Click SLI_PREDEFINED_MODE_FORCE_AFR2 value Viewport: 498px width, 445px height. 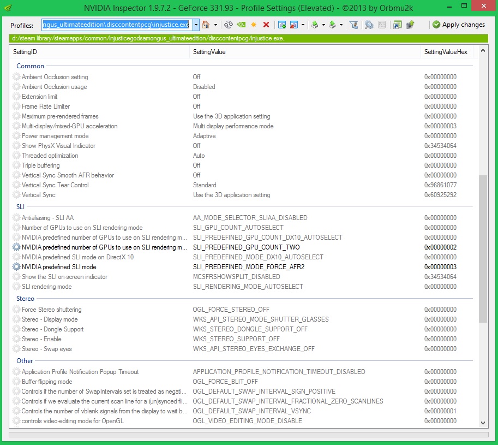click(249, 267)
